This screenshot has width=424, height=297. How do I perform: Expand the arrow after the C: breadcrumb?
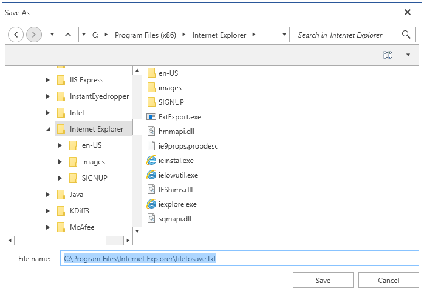[x=106, y=35]
